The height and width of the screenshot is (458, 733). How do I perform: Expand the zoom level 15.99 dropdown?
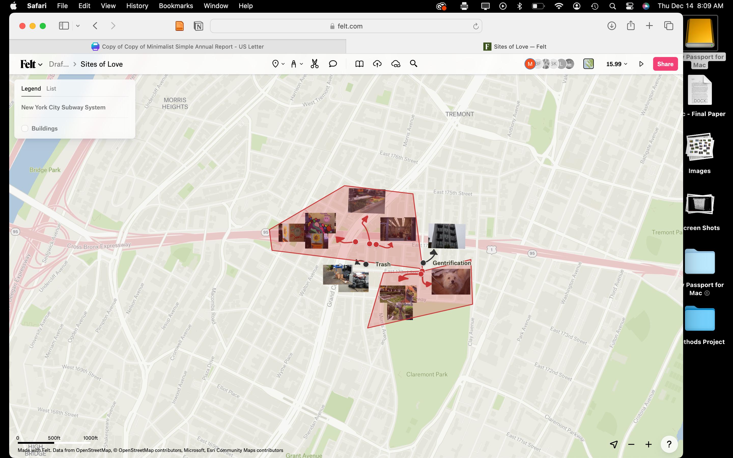[617, 64]
